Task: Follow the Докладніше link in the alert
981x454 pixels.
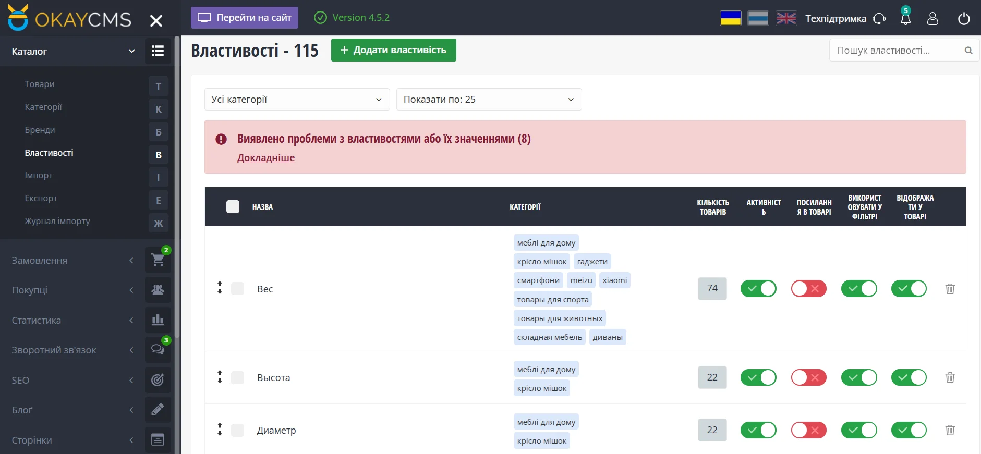Action: (266, 158)
